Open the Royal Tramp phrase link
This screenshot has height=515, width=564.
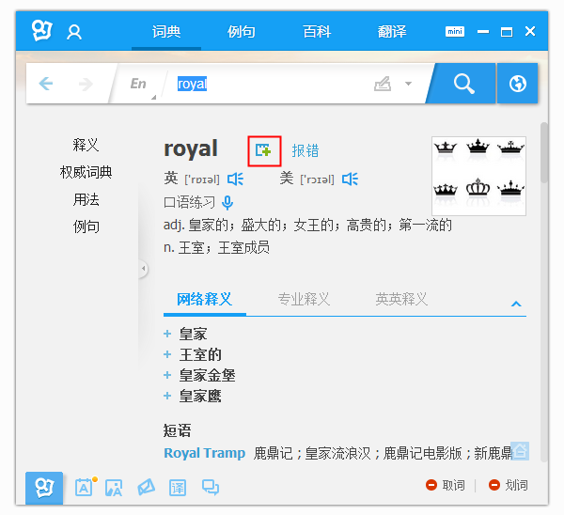point(204,453)
